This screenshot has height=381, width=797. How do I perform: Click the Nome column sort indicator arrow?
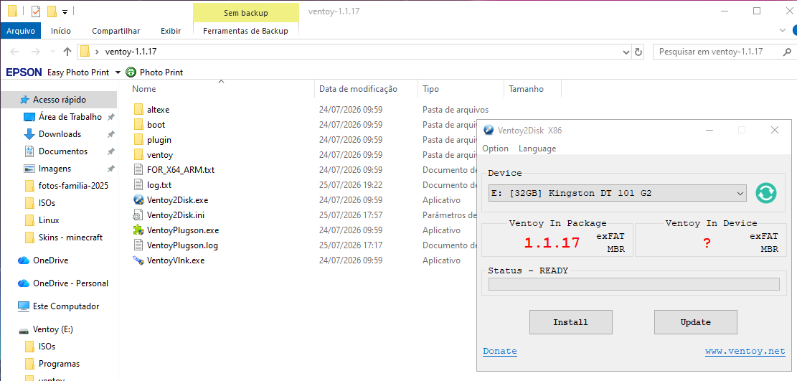pyautogui.click(x=221, y=81)
